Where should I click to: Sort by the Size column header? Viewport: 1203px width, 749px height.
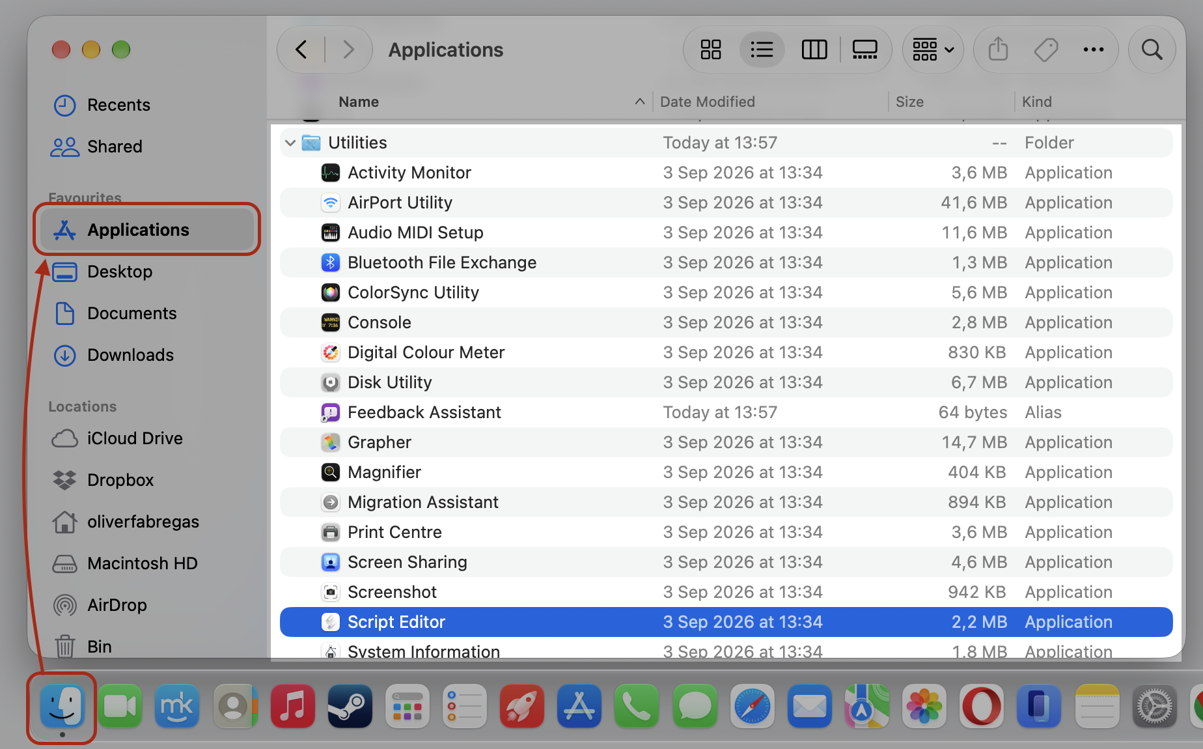909,102
